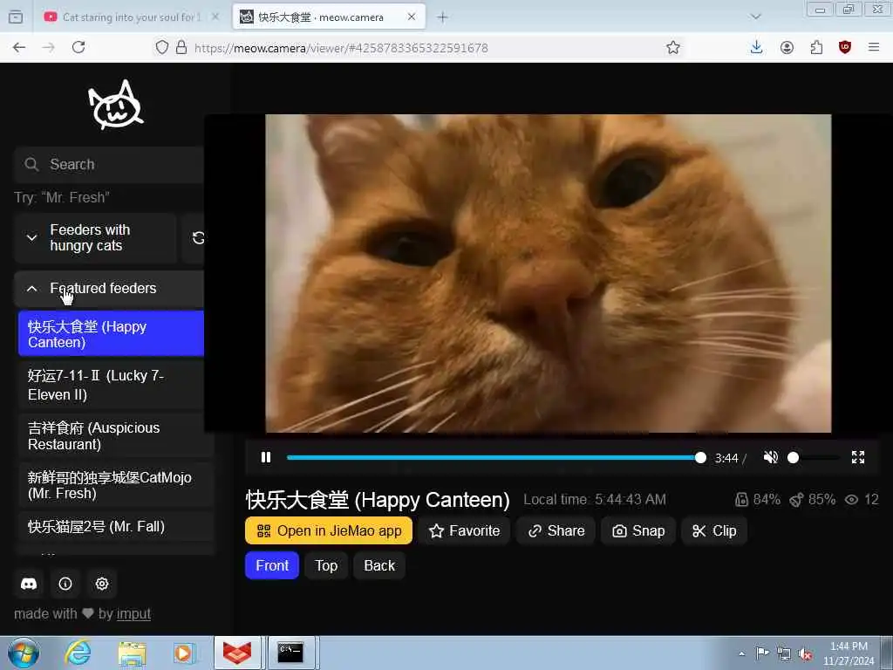Click the Search input field
This screenshot has width=893, height=670.
point(109,165)
